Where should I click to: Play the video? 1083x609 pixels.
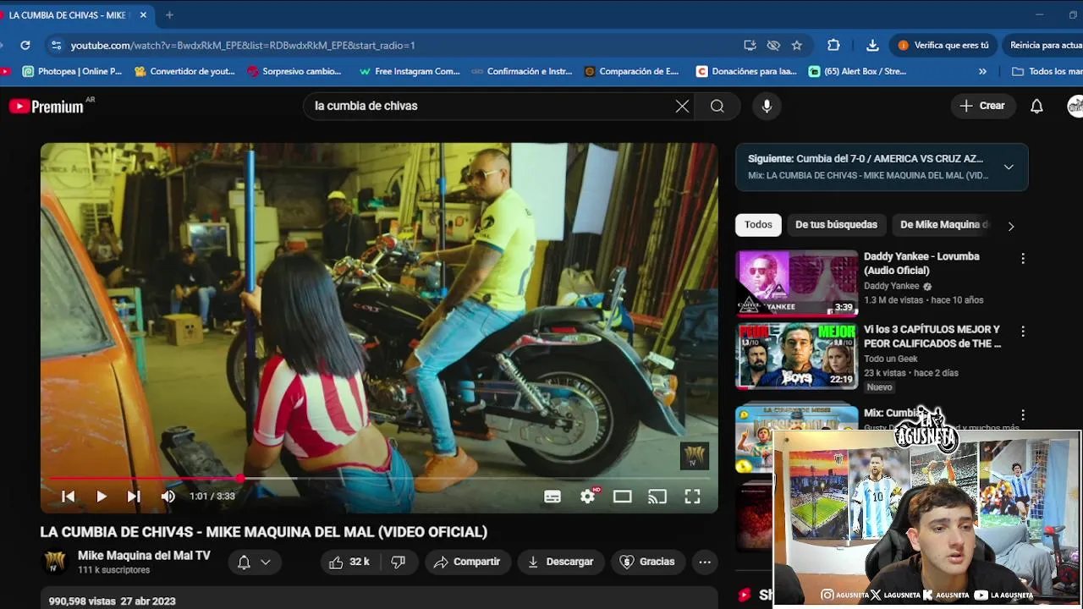pyautogui.click(x=101, y=497)
